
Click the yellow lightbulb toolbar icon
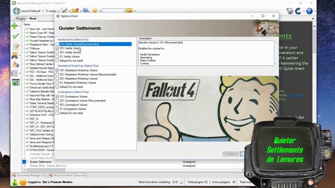point(95,10)
